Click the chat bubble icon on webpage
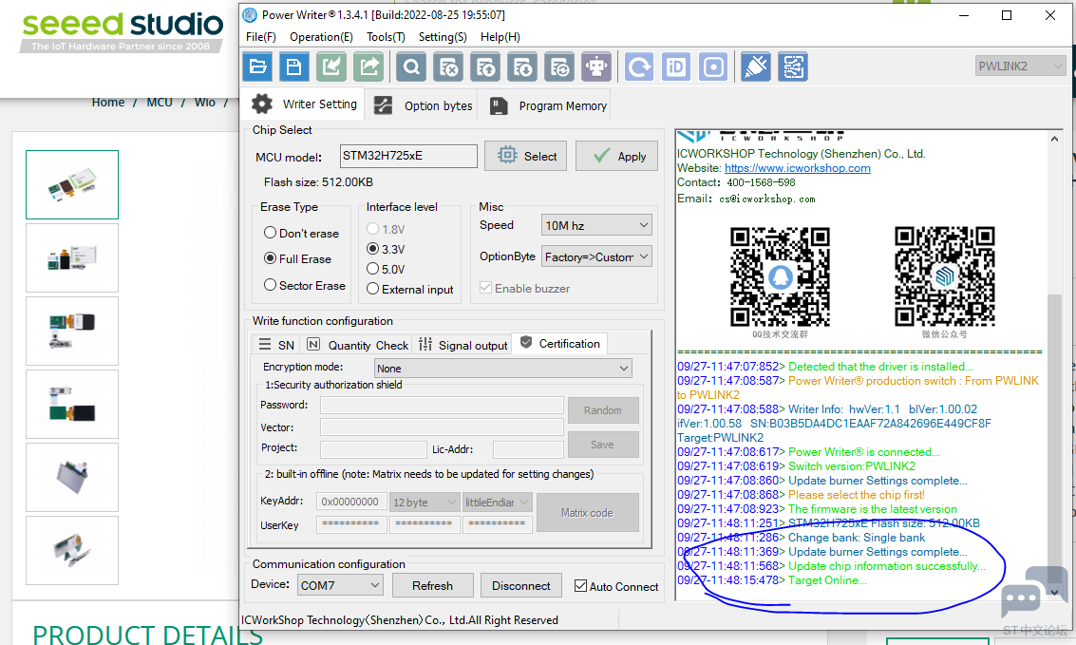 coord(1034,592)
